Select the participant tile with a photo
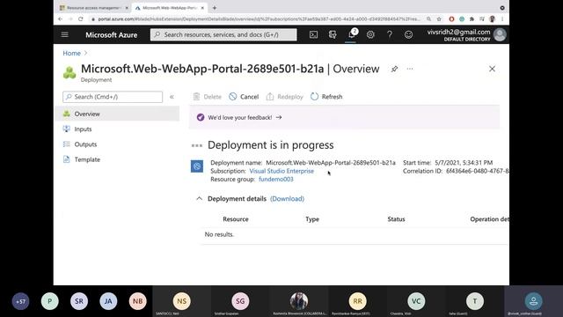The width and height of the screenshot is (563, 317). [299, 301]
